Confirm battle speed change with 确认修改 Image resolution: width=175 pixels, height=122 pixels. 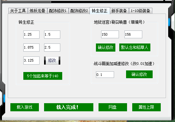(x=139, y=74)
